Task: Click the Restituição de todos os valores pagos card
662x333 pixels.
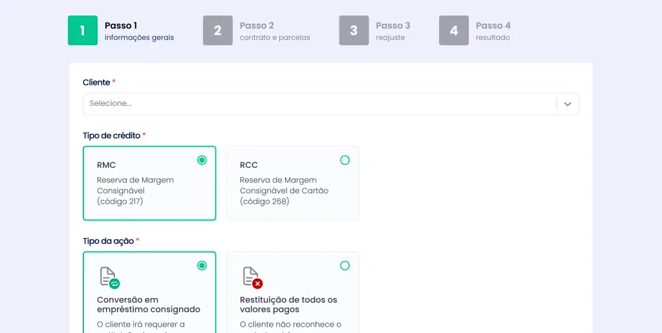Action: coord(292,304)
